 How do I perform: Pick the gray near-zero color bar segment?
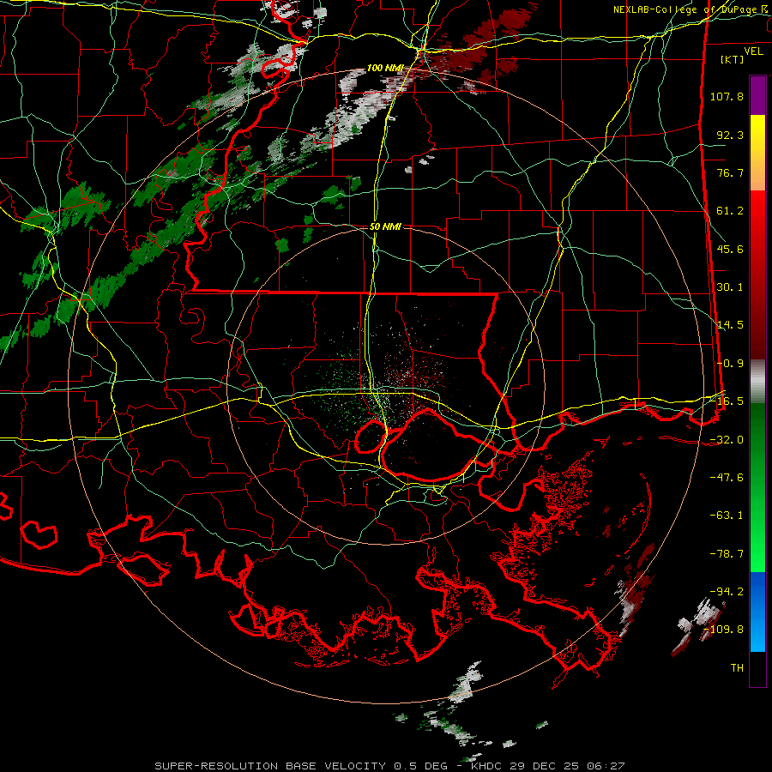[757, 382]
